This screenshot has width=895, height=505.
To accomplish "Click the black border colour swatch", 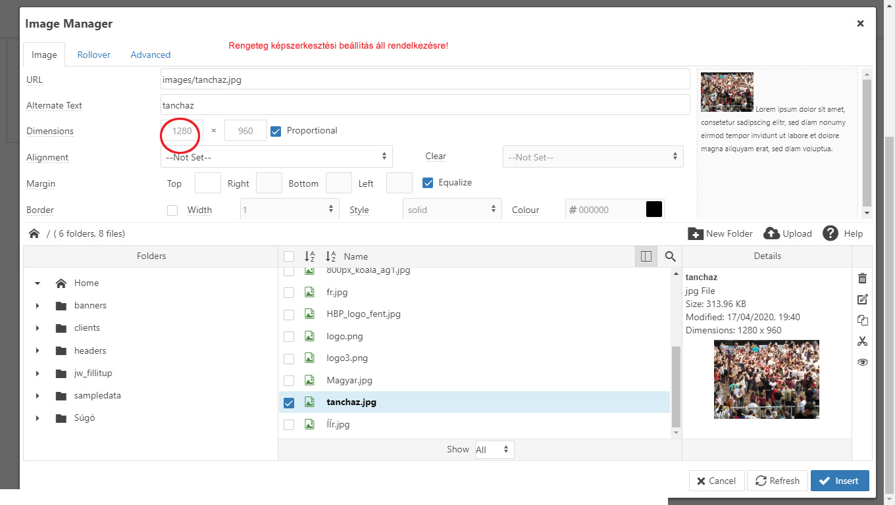I will pos(653,210).
